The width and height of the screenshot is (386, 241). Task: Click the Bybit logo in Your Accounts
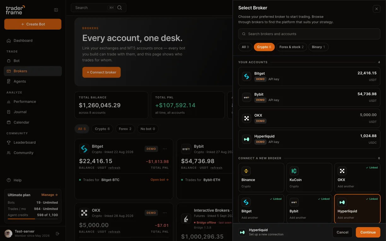pos(247,97)
